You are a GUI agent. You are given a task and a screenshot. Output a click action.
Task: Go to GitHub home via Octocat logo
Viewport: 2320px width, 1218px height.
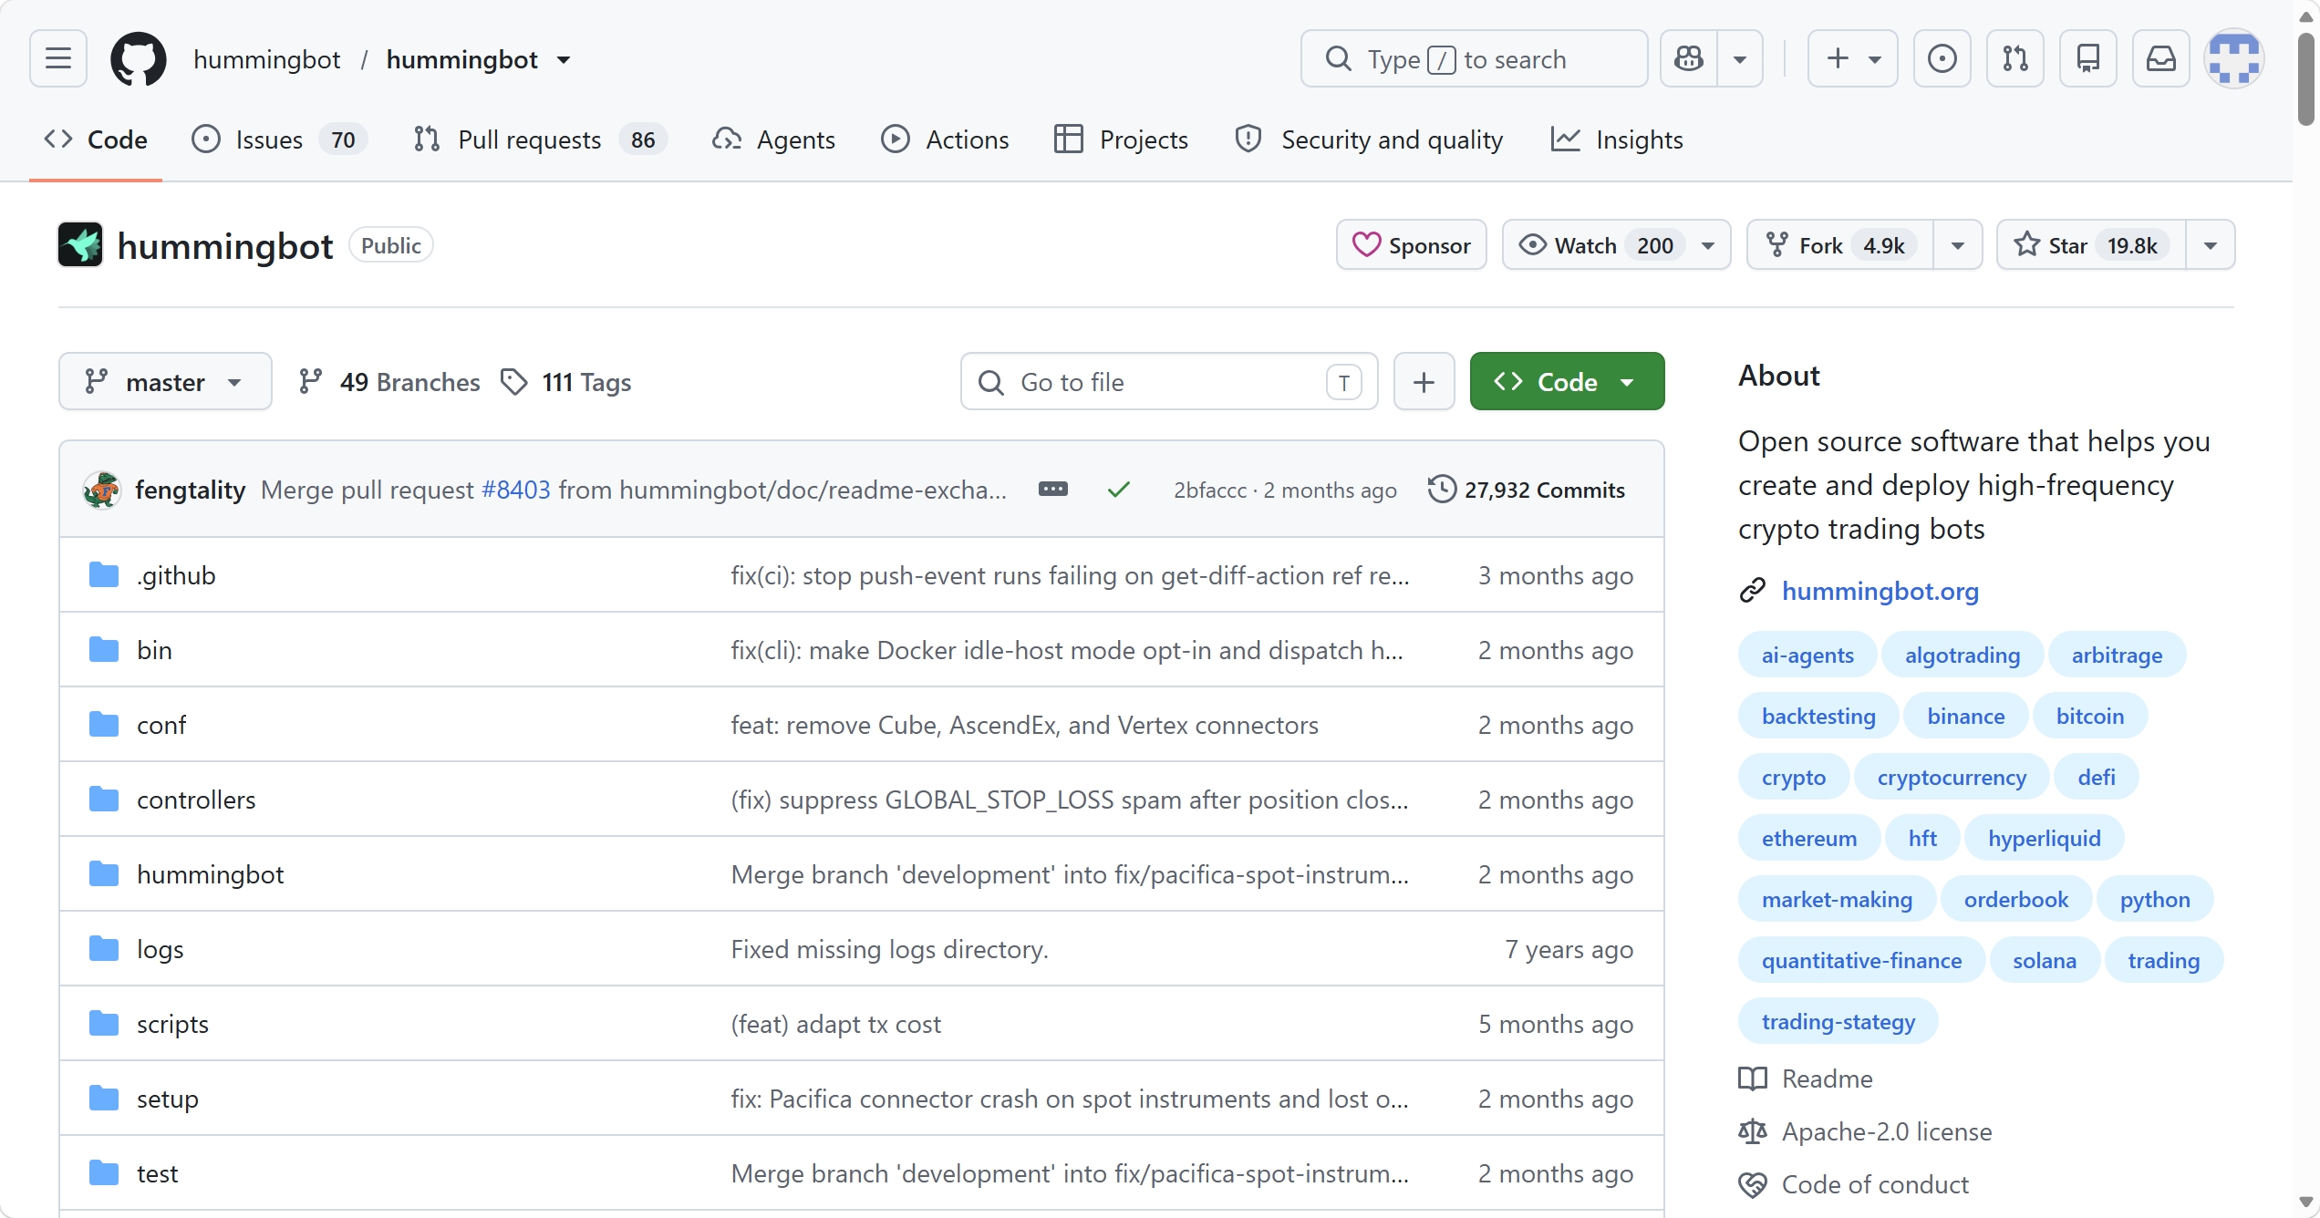tap(139, 59)
